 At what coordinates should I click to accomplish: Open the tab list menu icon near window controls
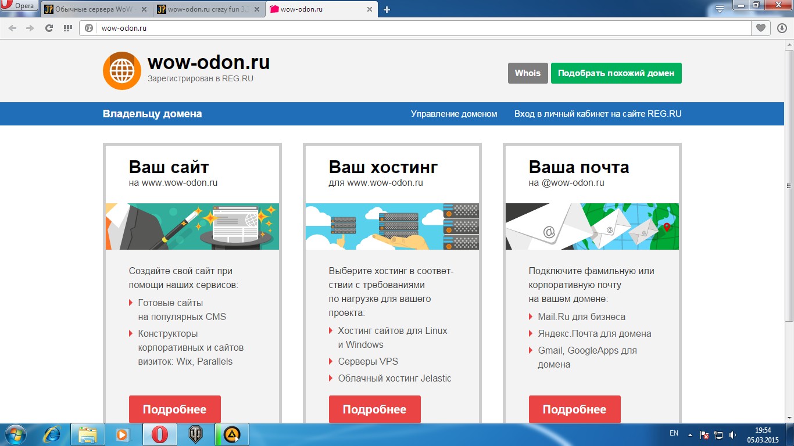pyautogui.click(x=720, y=9)
